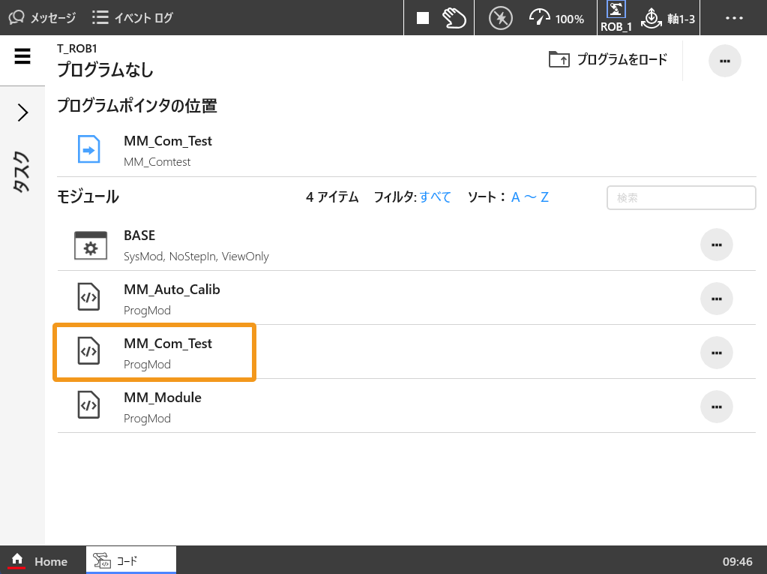Click the hand jog mode icon

point(454,18)
